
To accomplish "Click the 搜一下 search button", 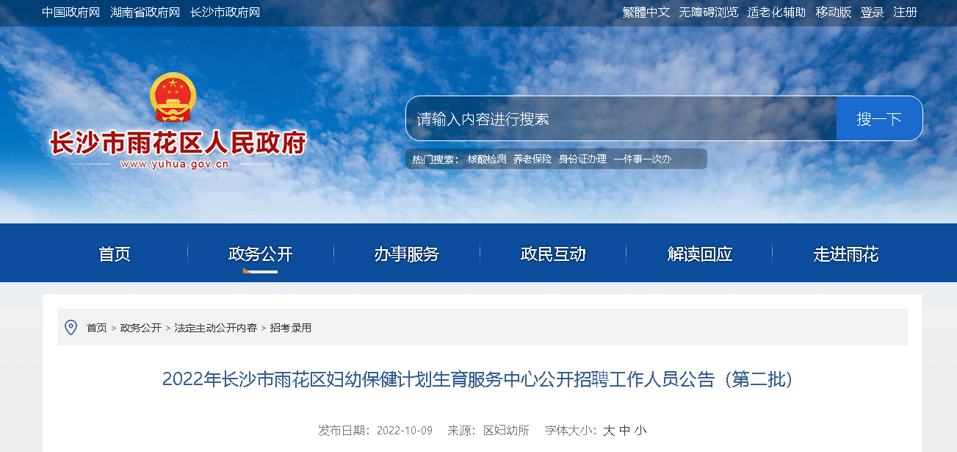I will 879,118.
